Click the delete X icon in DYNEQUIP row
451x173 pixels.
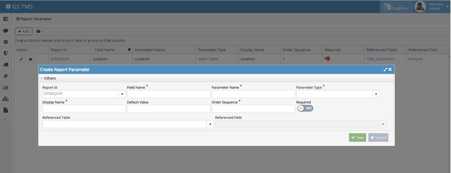click(30, 59)
